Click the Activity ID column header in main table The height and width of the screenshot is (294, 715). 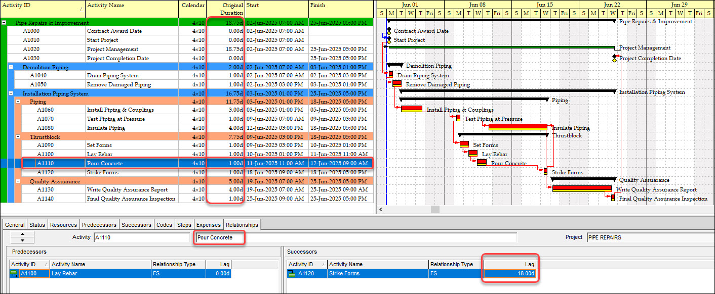[x=41, y=9]
